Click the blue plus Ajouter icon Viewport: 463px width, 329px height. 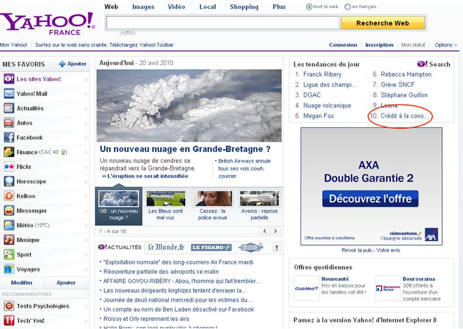pyautogui.click(x=62, y=64)
